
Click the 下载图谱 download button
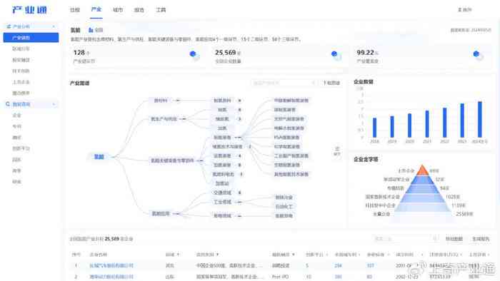coord(331,83)
